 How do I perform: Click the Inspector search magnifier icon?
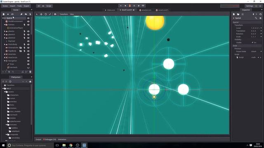[x=256, y=18]
